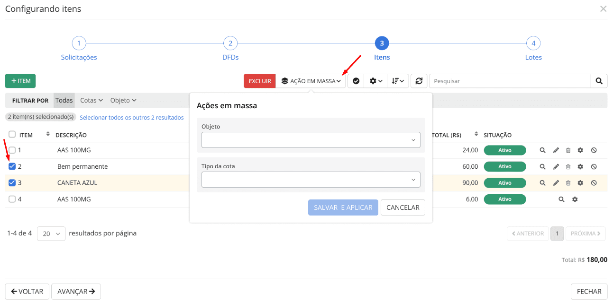View item 4 details with the magnifier icon

click(x=561, y=199)
